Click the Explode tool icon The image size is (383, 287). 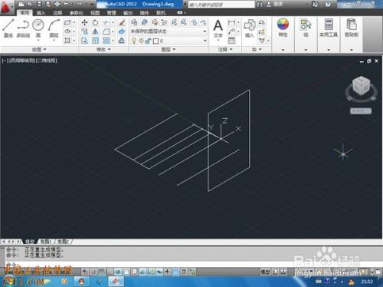tap(122, 31)
